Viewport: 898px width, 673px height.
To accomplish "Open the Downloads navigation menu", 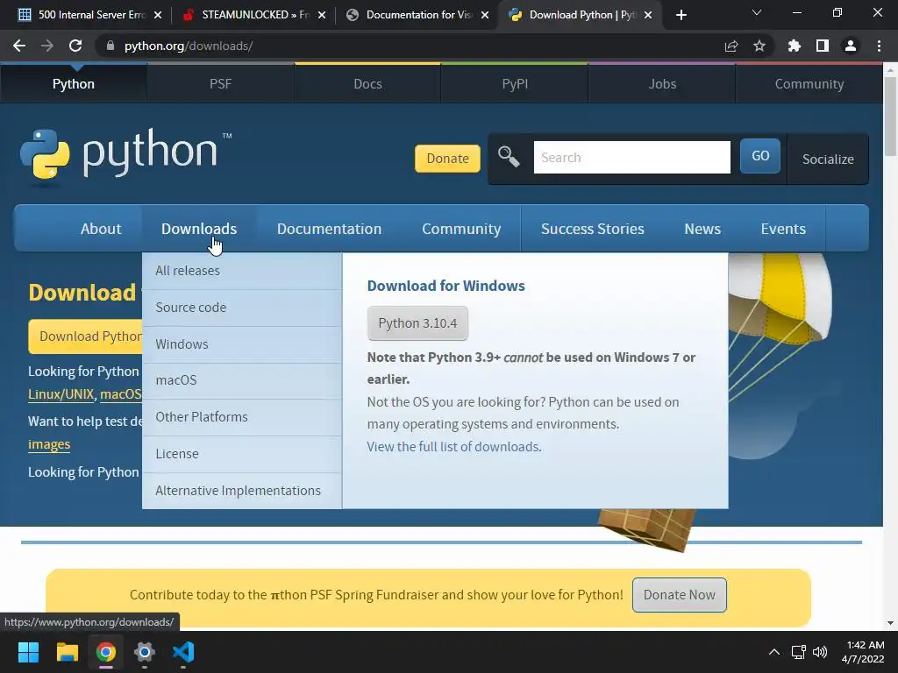I will pyautogui.click(x=199, y=229).
